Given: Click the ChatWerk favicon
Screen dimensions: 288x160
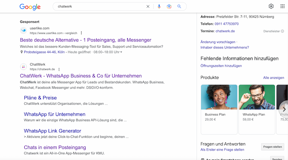Looking at the screenshot, I should coord(23,67).
